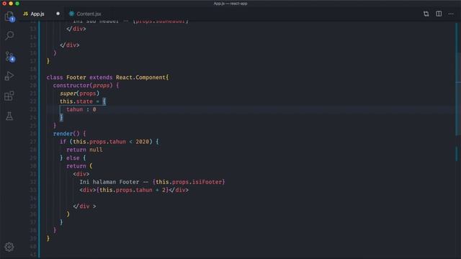The width and height of the screenshot is (461, 259).
Task: Click line number 19 in the gutter
Action: click(x=33, y=77)
